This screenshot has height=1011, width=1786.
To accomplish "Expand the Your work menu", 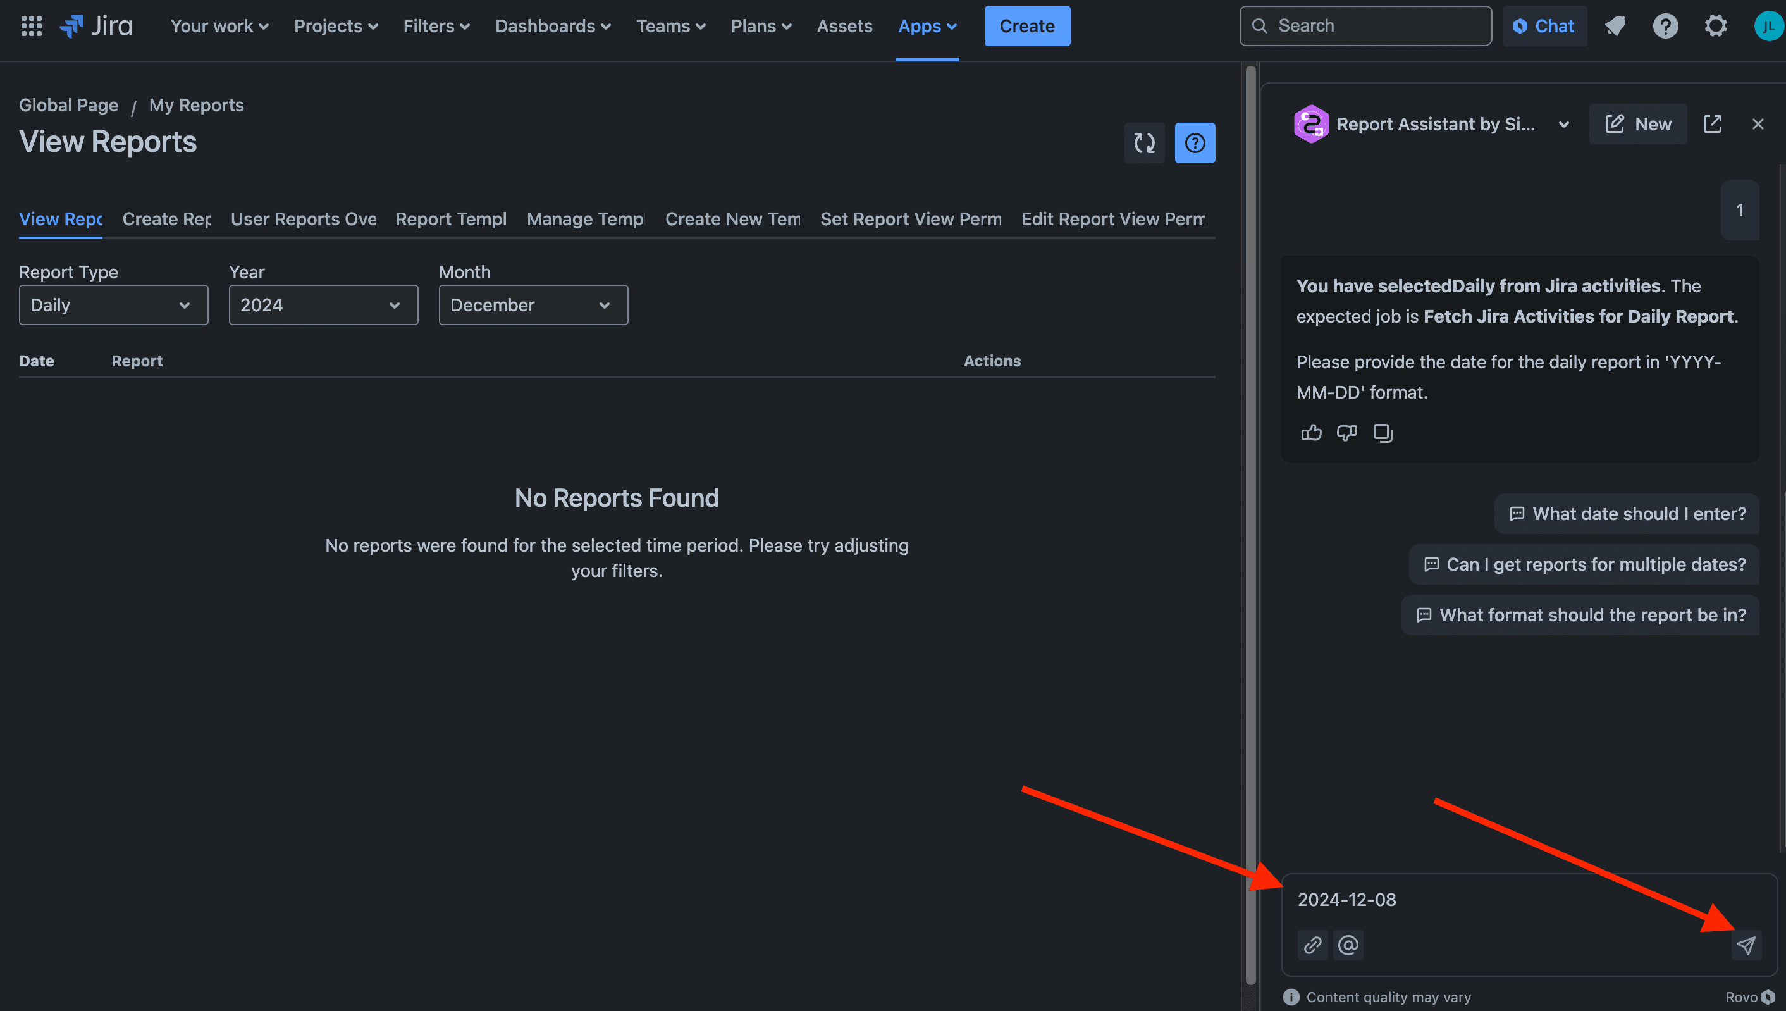I will (219, 26).
